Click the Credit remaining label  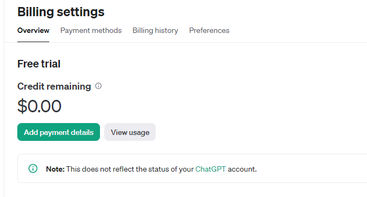(x=54, y=86)
